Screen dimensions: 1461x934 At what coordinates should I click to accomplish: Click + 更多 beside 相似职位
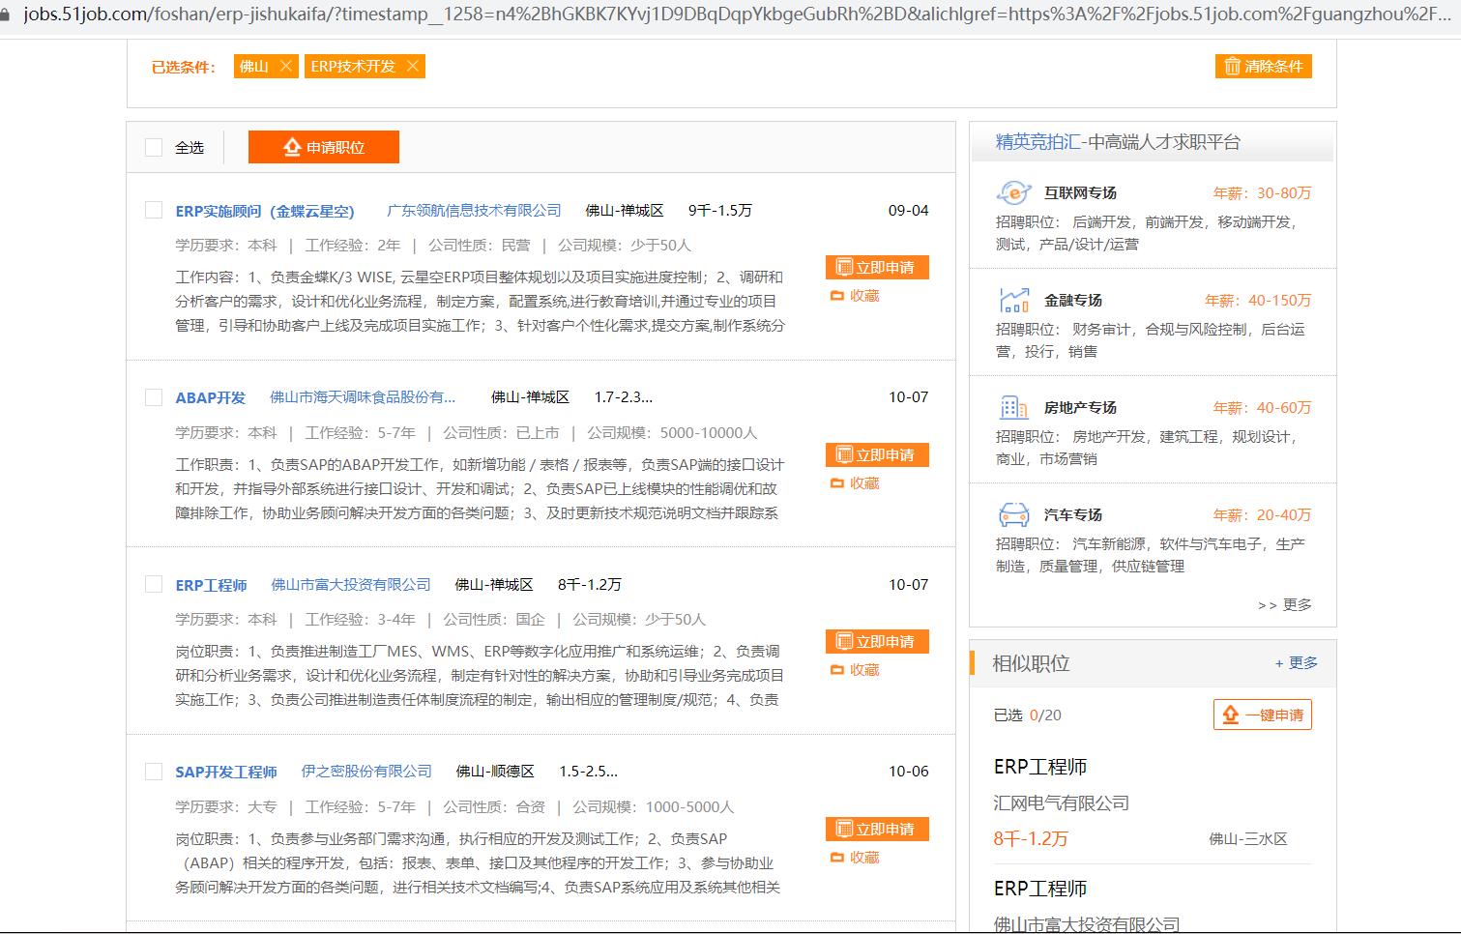pyautogui.click(x=1296, y=662)
